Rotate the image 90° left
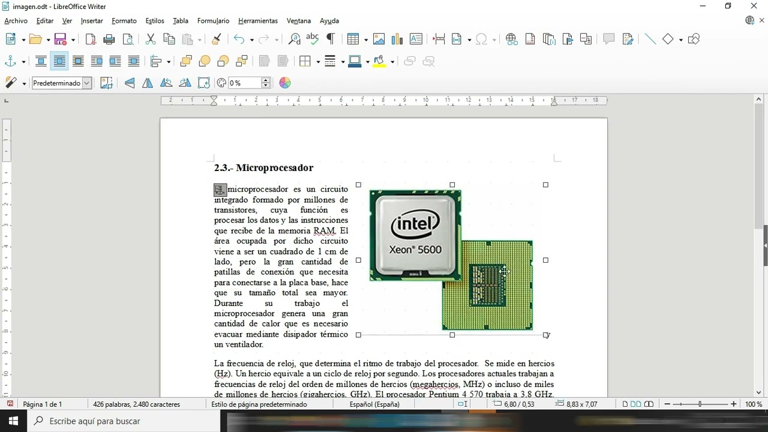 click(166, 83)
